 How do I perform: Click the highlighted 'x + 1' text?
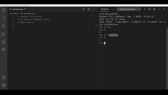pos(113,35)
